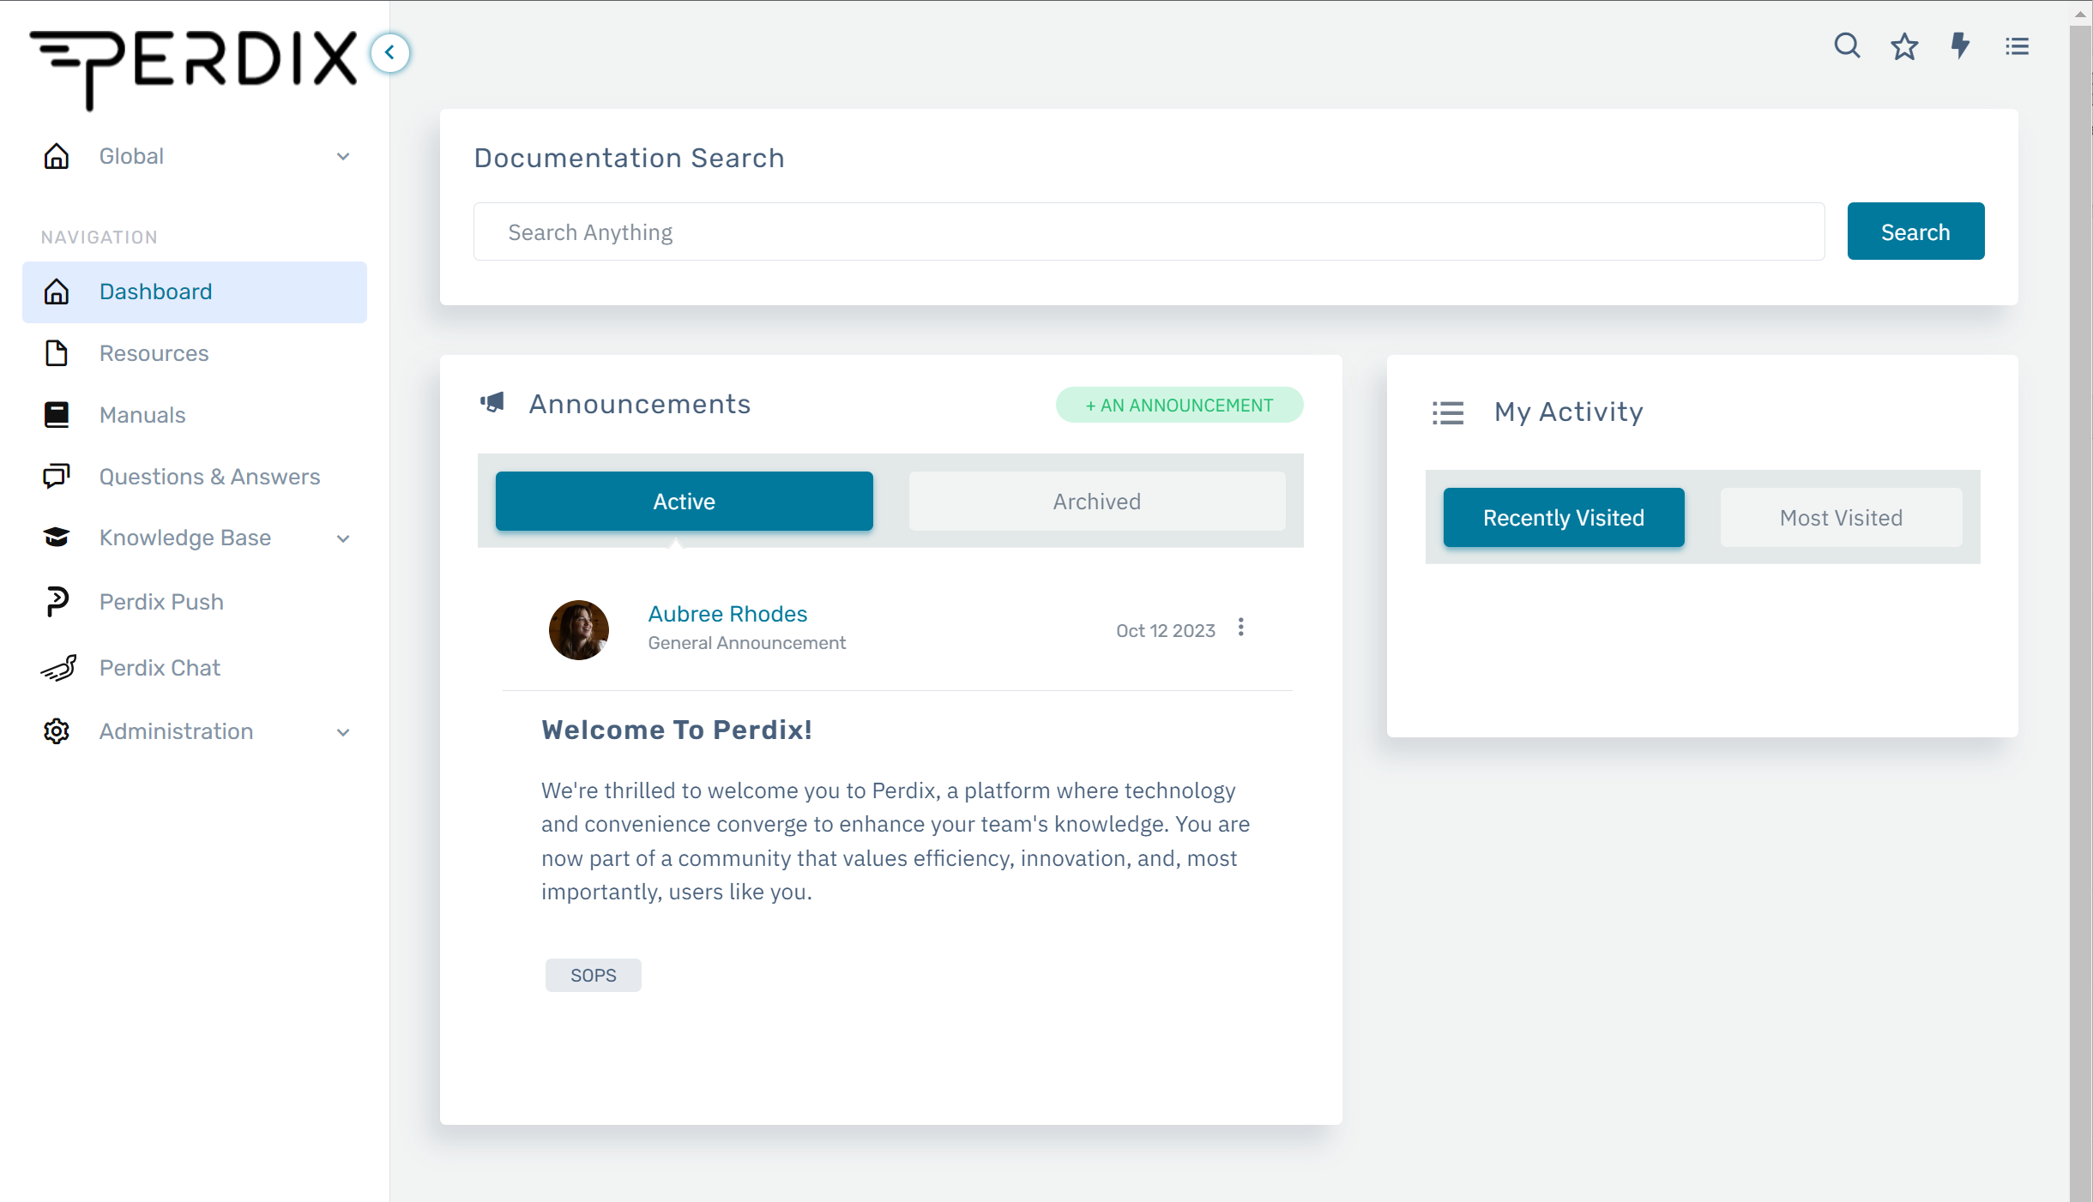Click the Administration label

coord(176,731)
